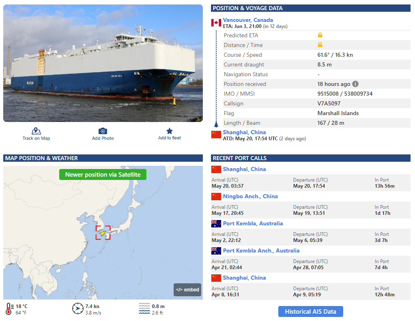Open the Vancouver, Canada destination link

248,20
